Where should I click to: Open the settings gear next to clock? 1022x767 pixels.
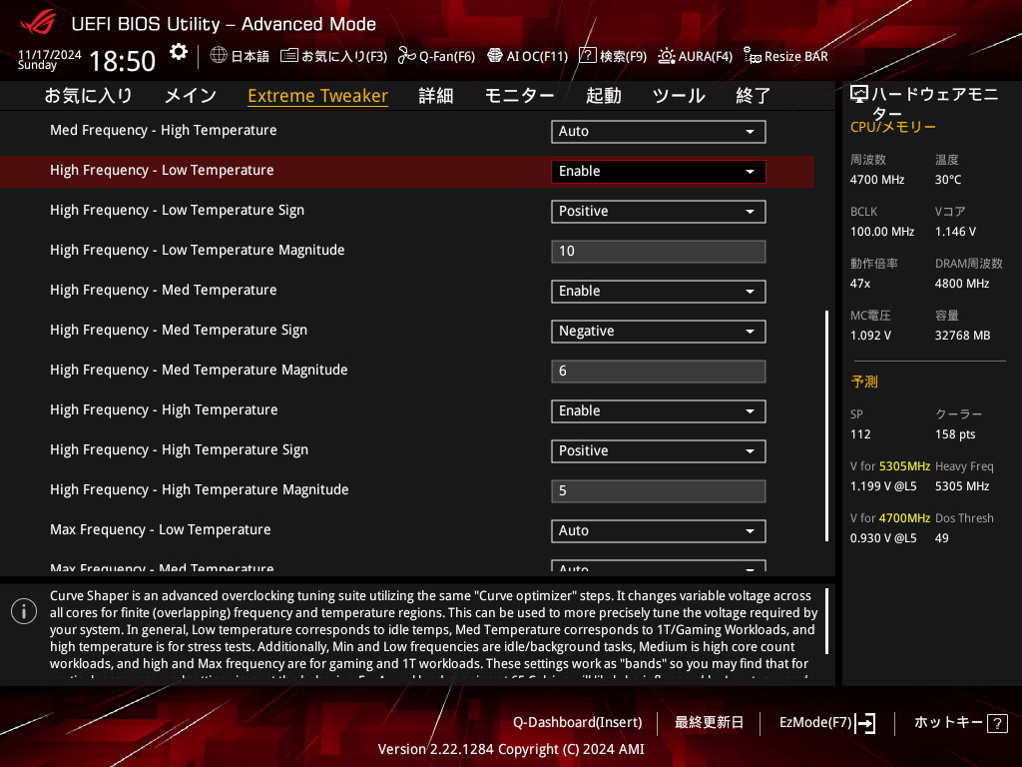[x=178, y=52]
